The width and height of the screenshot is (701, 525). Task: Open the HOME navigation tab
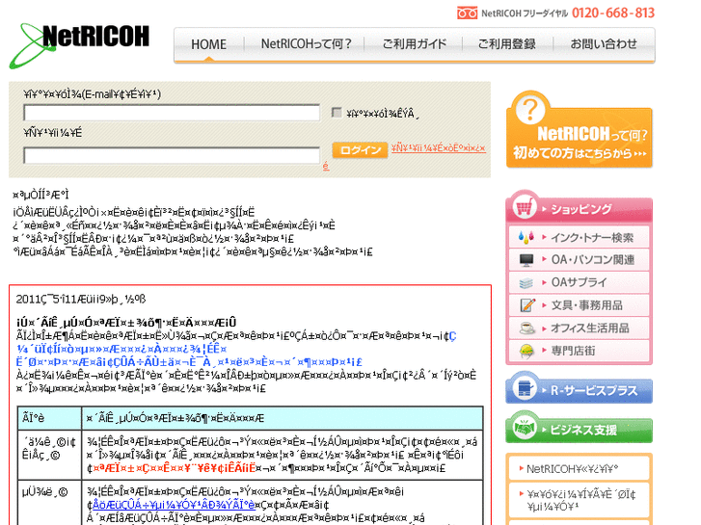click(209, 44)
